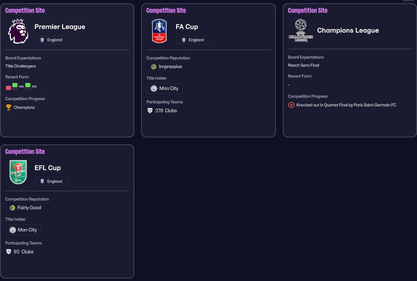Click shield icon beside 92 Clubs
417x281 pixels.
pos(8,252)
